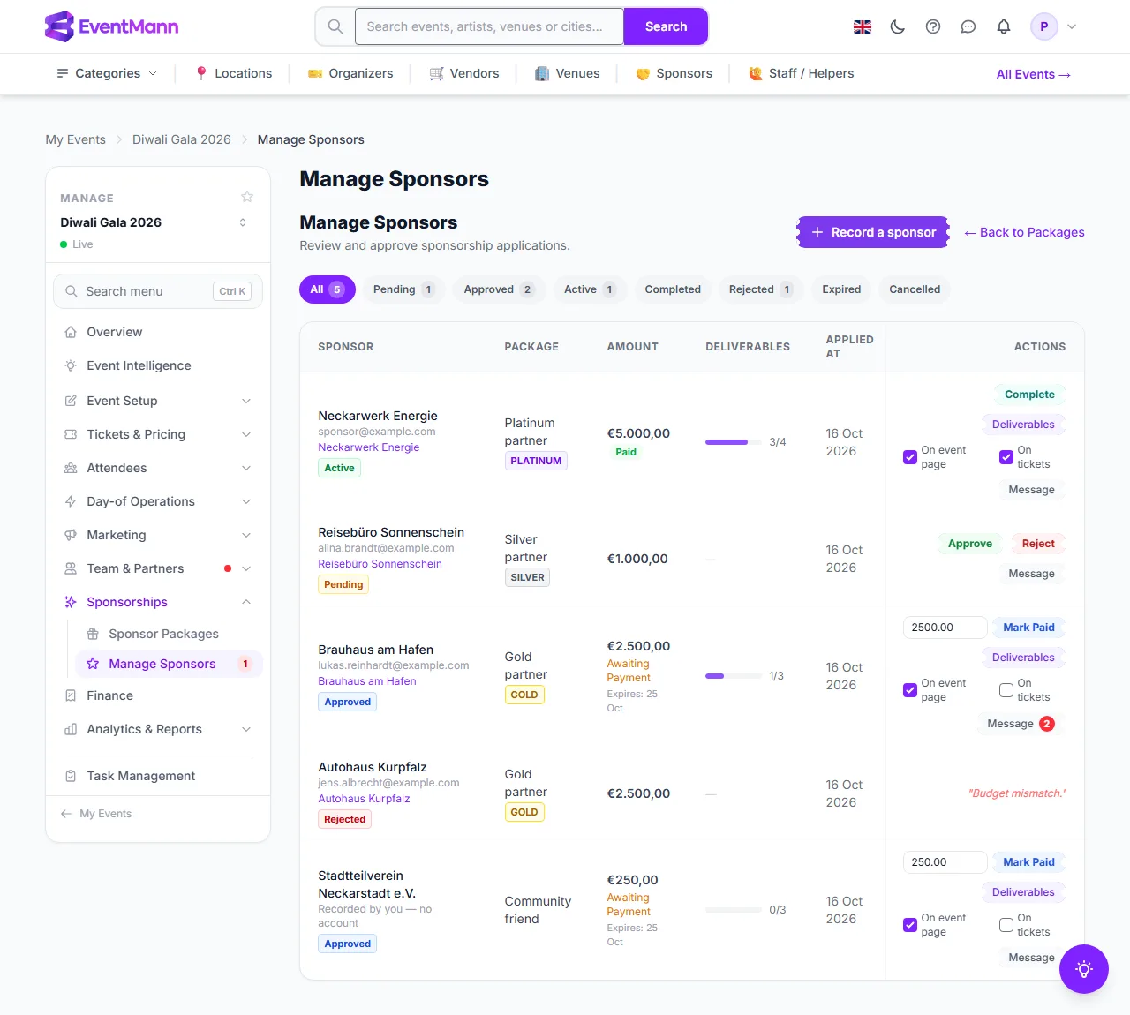Edit the 250.00 payment amount field

(x=945, y=862)
